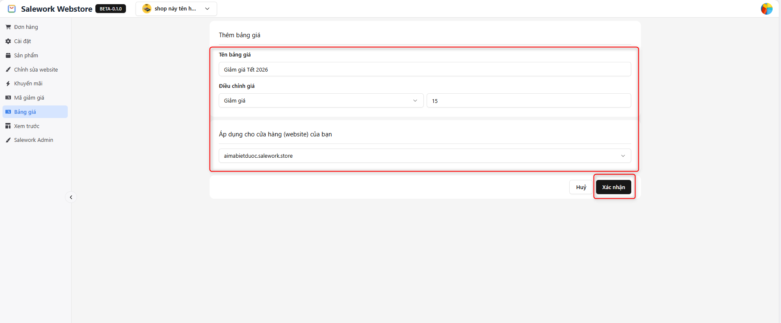Open the website selection dropdown aimabietduoc.salework.store
Image resolution: width=781 pixels, height=323 pixels.
tap(425, 156)
